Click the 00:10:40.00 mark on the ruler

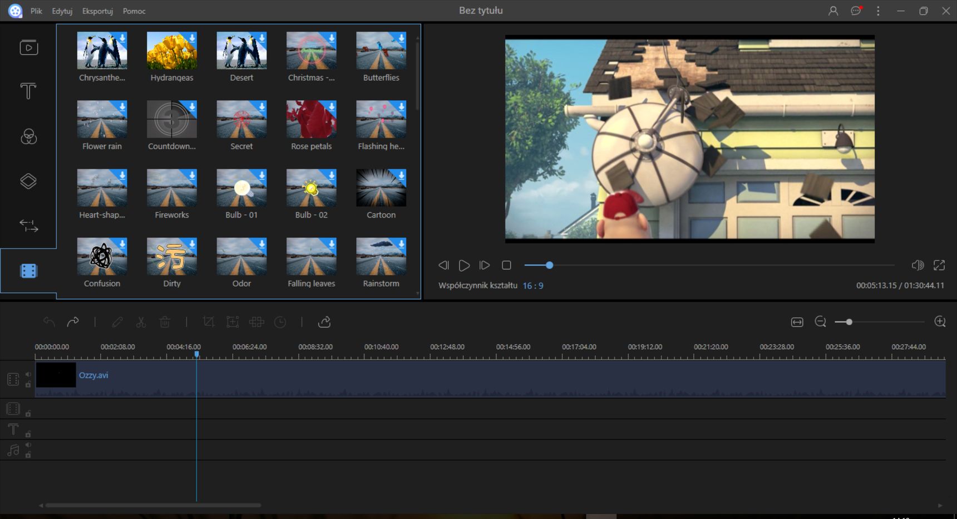point(381,347)
